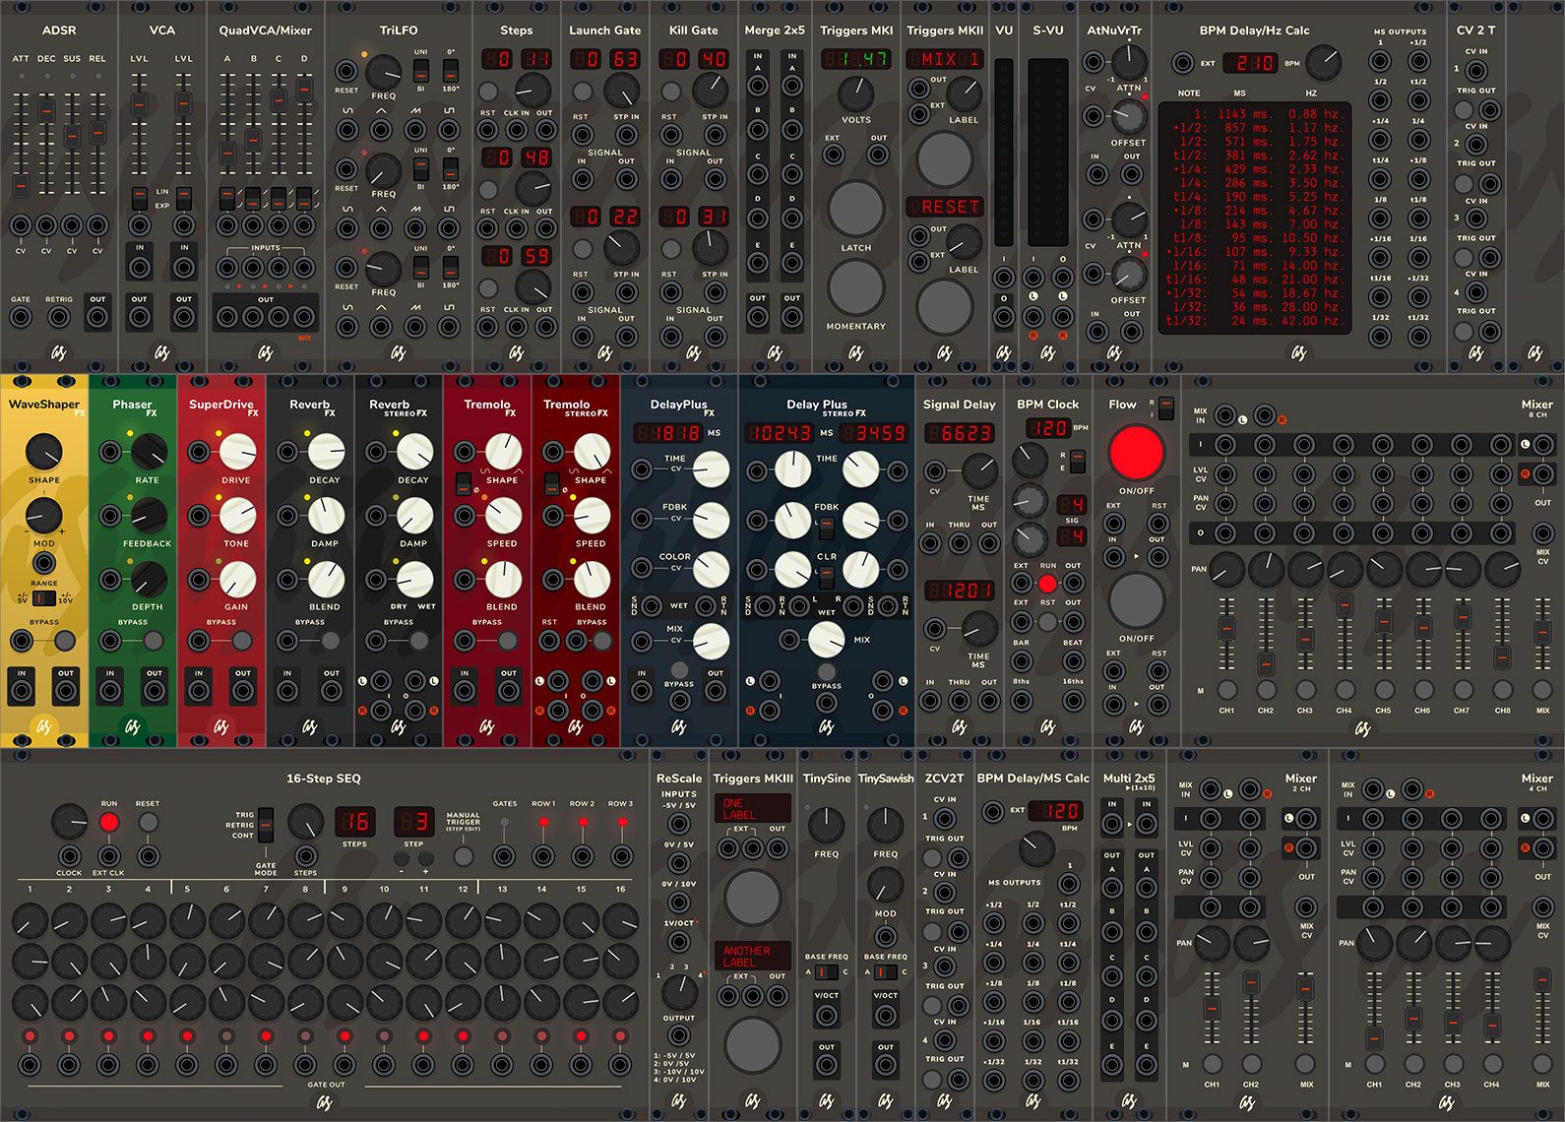The image size is (1565, 1122).
Task: Click the CH4 fader on 8 CH Mixer
Action: point(1345,605)
